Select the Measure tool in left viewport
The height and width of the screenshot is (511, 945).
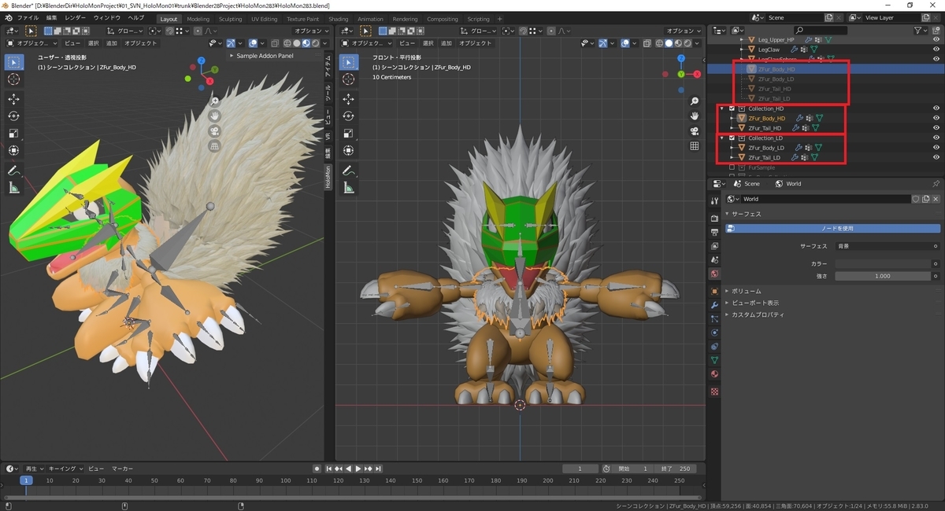(x=14, y=188)
